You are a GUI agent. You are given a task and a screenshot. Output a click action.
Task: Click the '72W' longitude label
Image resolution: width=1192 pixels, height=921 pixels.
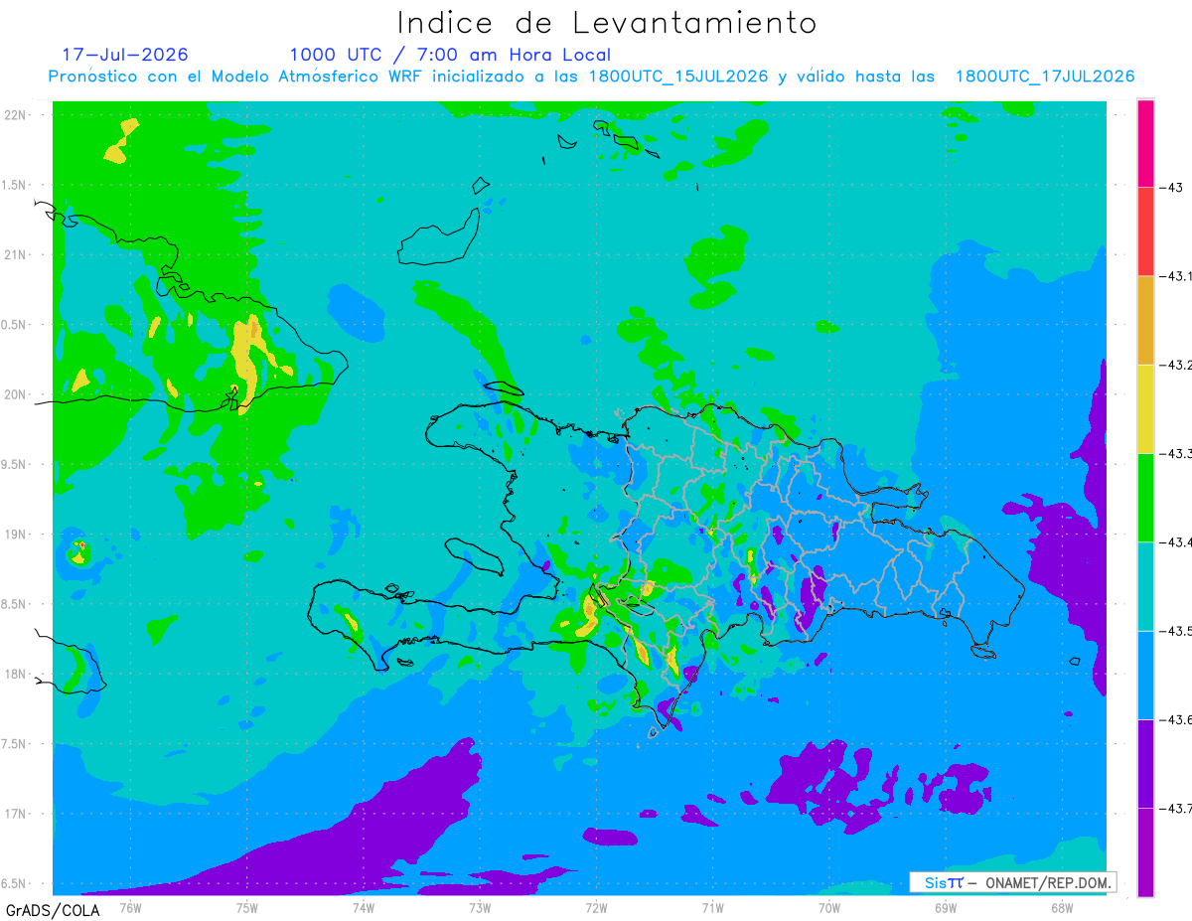pos(596,907)
